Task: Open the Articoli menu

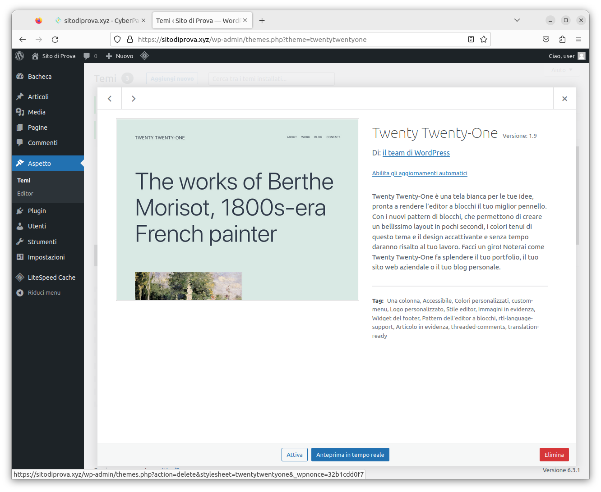Action: [48, 97]
